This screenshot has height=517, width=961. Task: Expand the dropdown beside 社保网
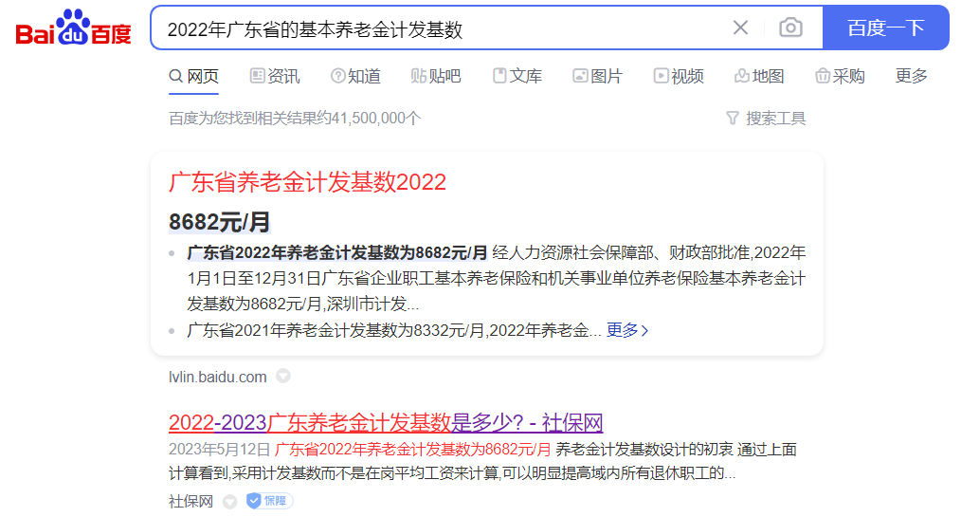(x=230, y=502)
